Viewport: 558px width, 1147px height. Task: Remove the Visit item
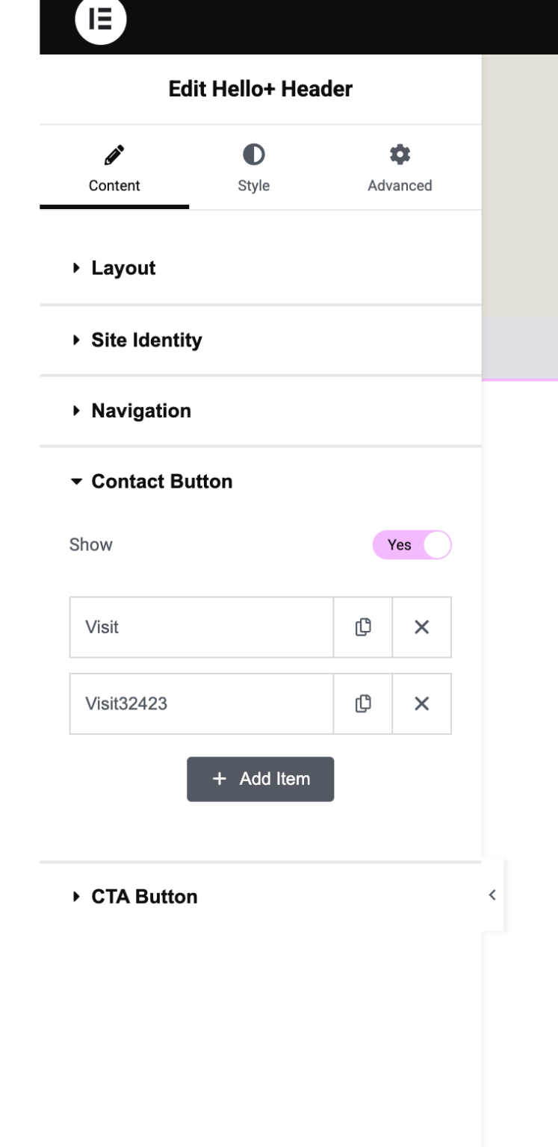[x=421, y=627]
